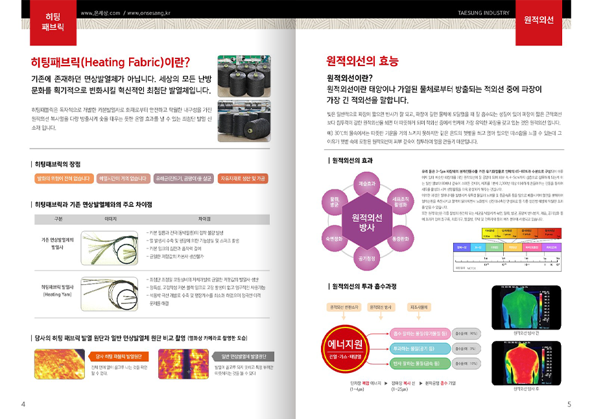This screenshot has width=592, height=419.
Task: Click the 탈취, 항균 circle
Action: coord(335,200)
